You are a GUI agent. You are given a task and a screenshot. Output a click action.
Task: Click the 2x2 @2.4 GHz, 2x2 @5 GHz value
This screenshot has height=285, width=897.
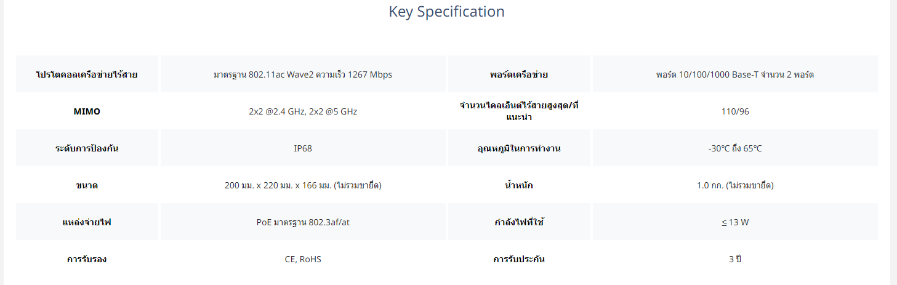pos(303,111)
